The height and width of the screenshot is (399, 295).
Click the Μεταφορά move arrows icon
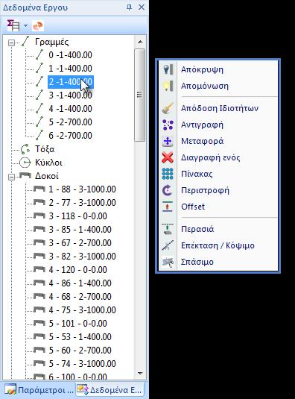click(x=168, y=141)
